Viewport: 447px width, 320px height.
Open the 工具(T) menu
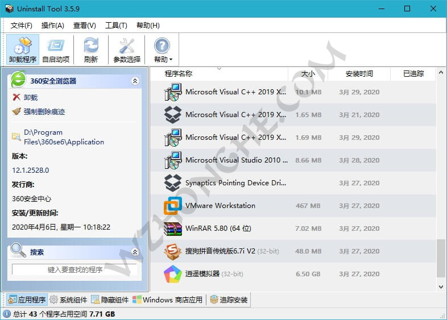click(116, 26)
